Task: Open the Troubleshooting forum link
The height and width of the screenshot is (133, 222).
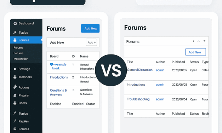Action: point(138,99)
